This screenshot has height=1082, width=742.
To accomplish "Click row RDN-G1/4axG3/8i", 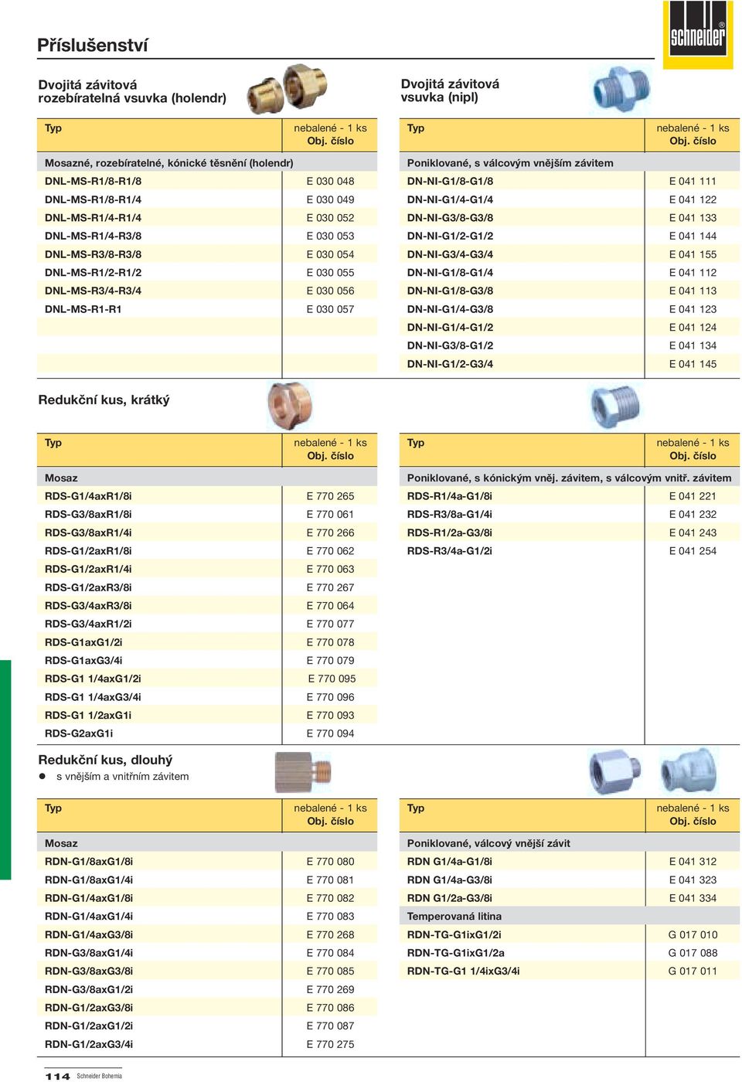I will pos(207,934).
